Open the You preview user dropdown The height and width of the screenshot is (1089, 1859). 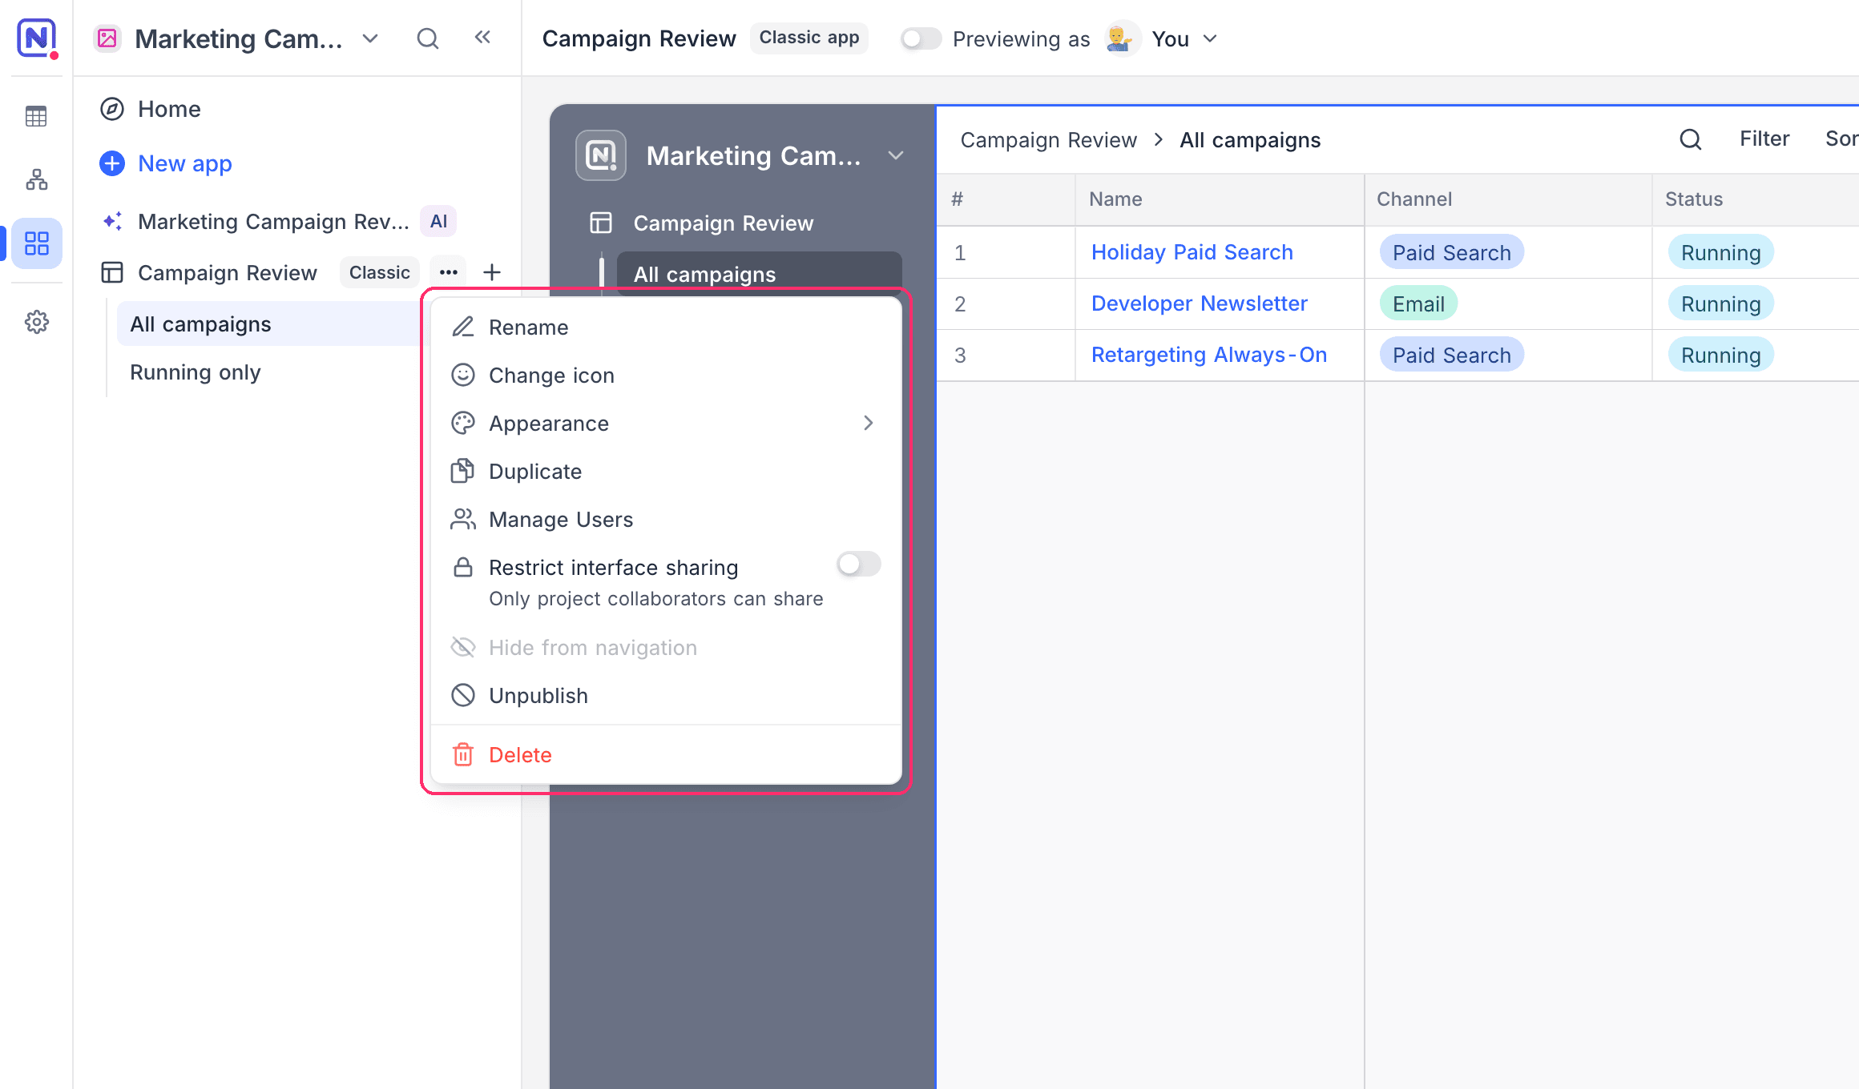(x=1184, y=38)
